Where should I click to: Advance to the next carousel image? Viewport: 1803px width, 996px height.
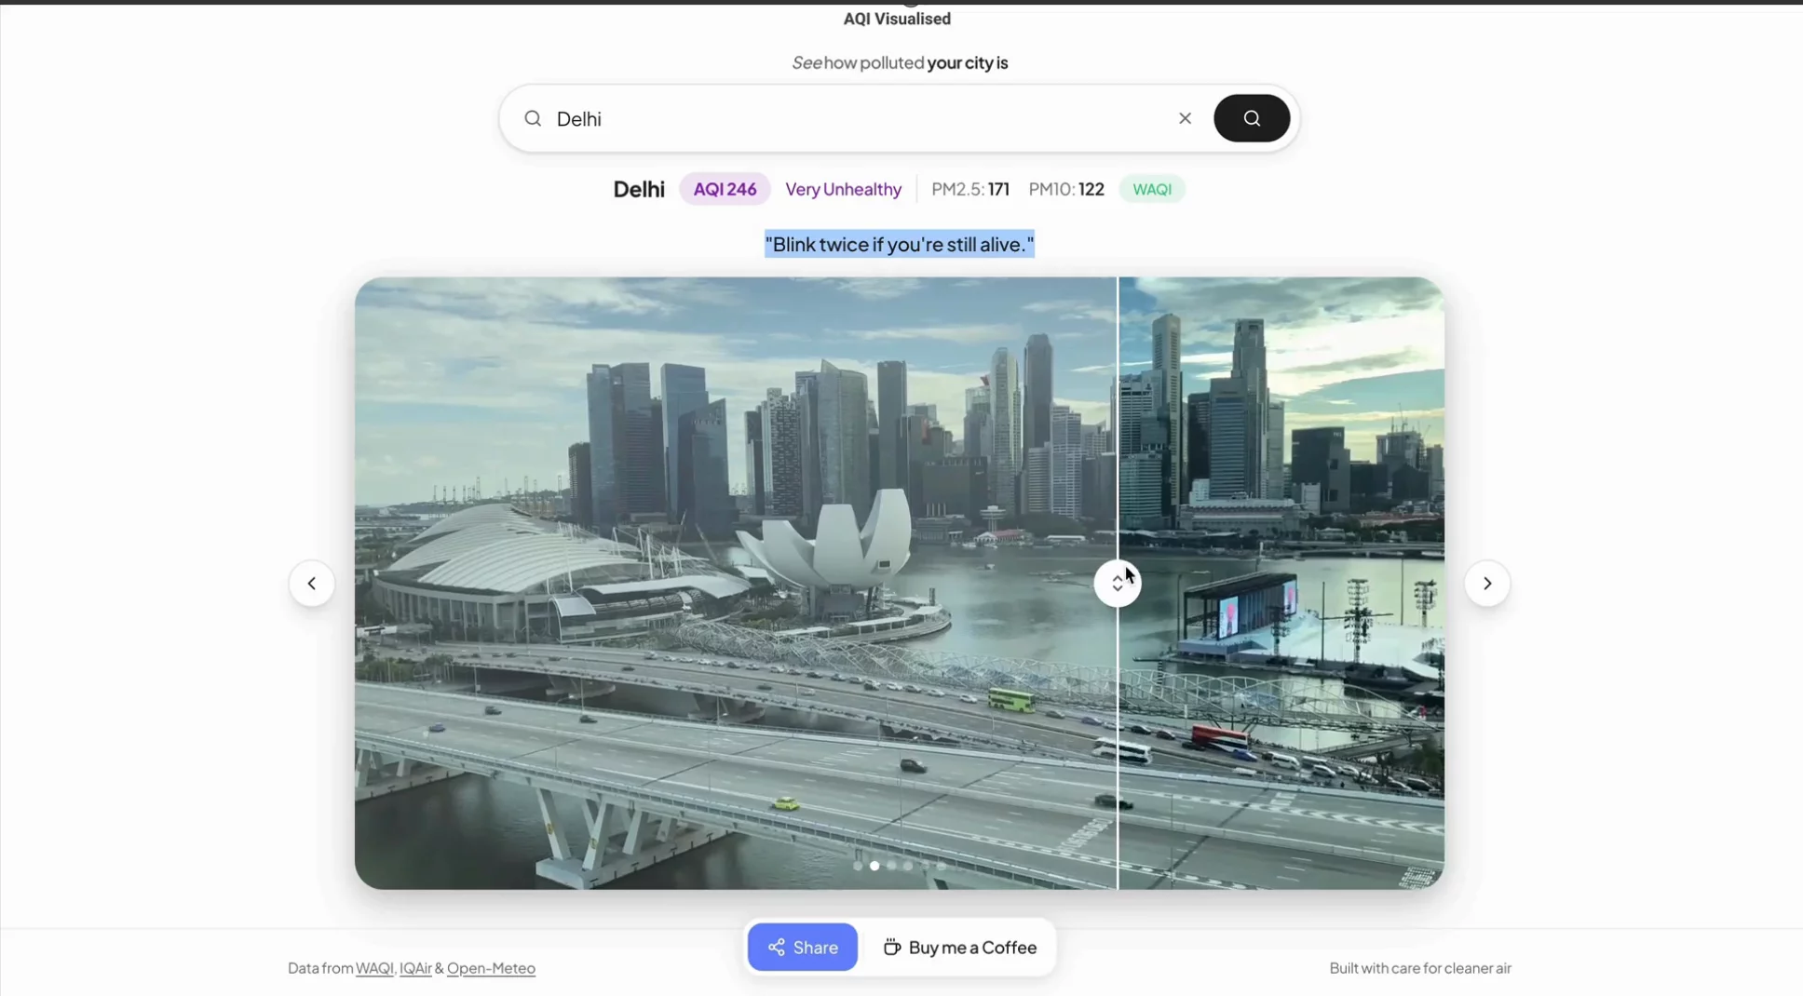[x=1486, y=584]
